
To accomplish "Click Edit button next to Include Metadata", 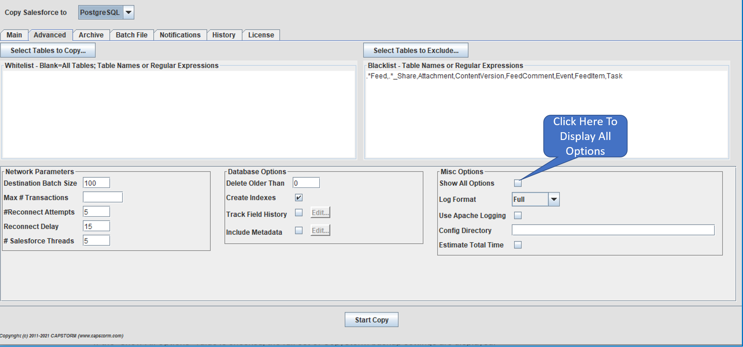I will [x=320, y=230].
